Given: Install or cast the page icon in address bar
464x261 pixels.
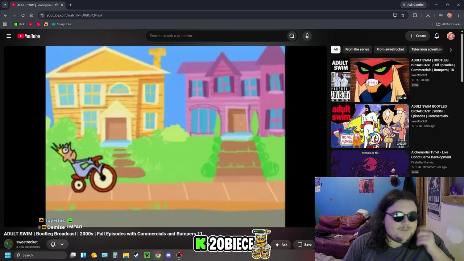Looking at the screenshot, I should pyautogui.click(x=395, y=15).
